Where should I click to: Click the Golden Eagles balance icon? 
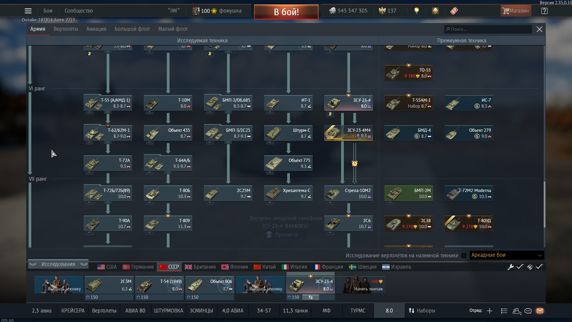(382, 11)
